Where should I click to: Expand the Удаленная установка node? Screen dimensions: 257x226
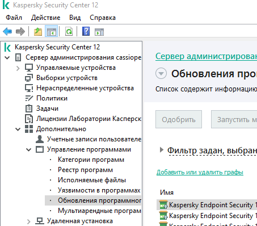coord(29,221)
